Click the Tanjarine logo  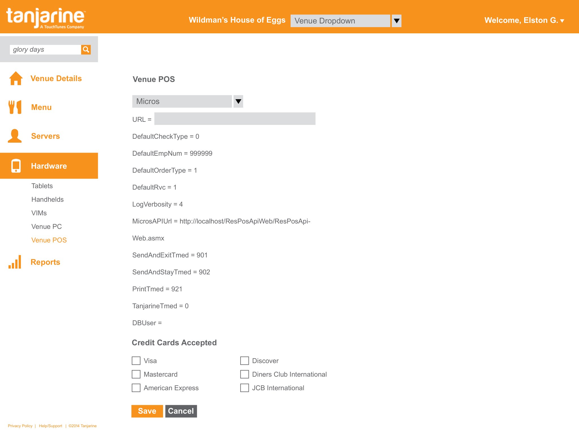[46, 18]
